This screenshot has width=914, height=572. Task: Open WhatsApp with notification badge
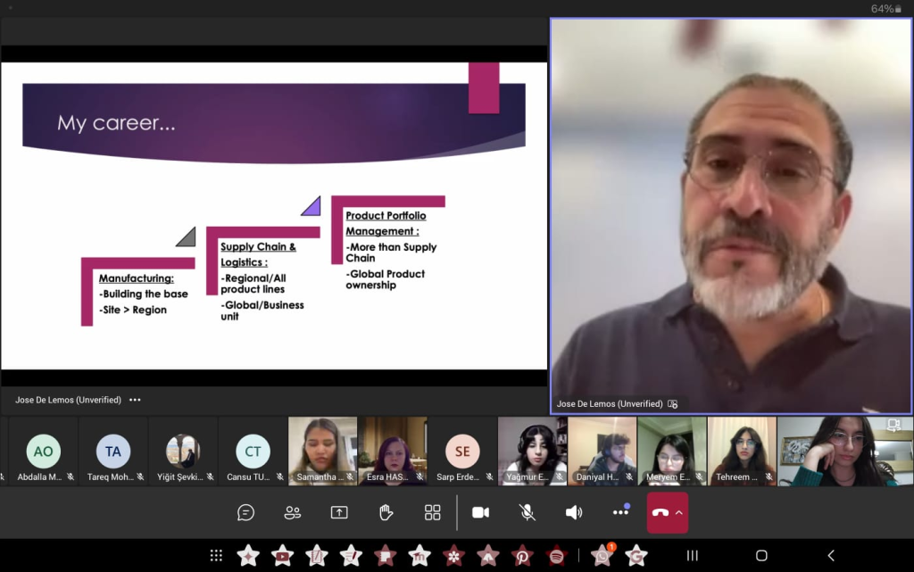point(602,556)
